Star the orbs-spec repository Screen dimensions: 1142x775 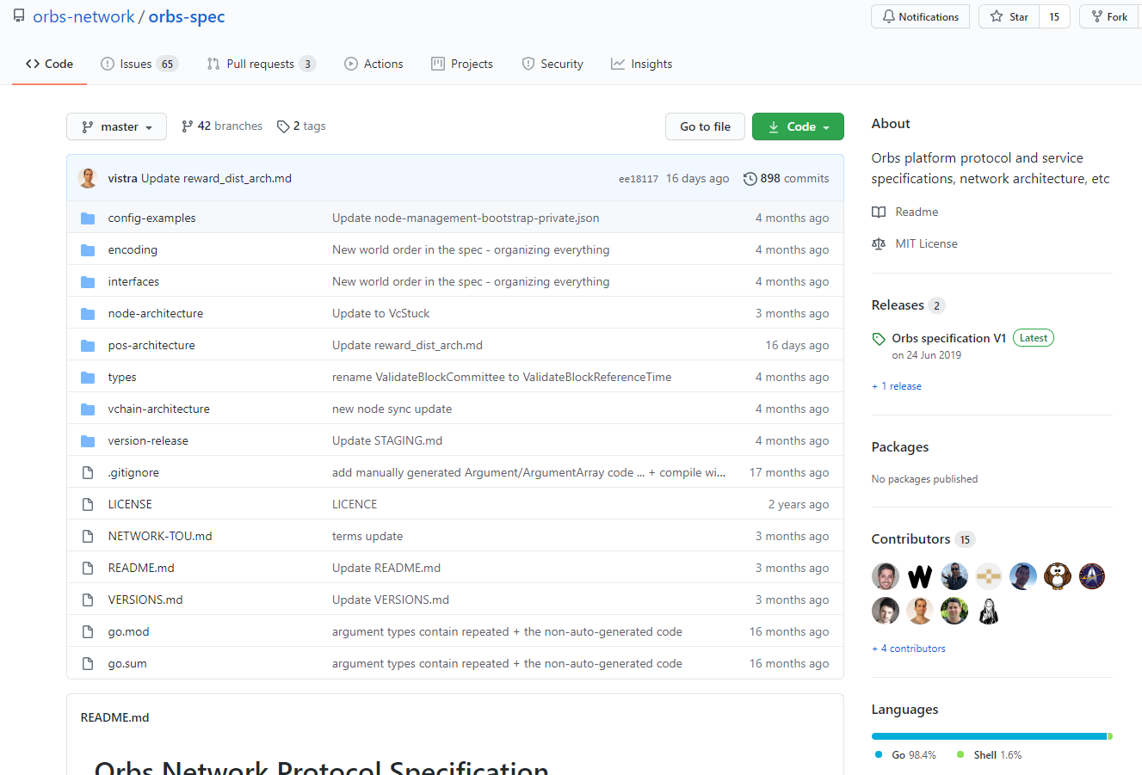tap(1009, 16)
